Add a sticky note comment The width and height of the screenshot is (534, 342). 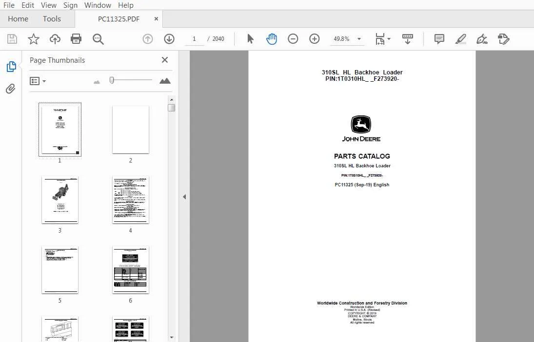439,39
